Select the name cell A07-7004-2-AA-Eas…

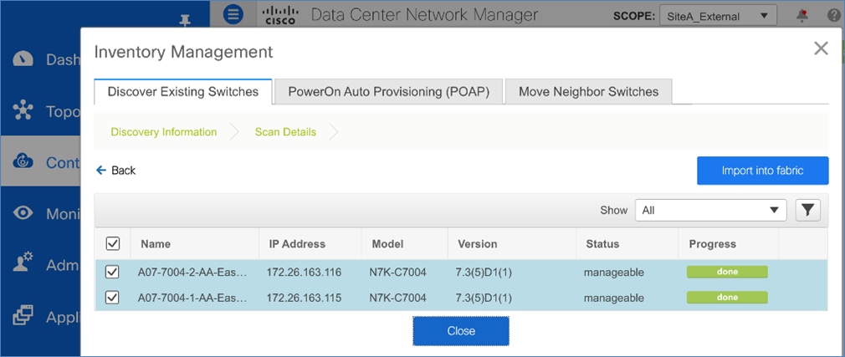pyautogui.click(x=192, y=273)
